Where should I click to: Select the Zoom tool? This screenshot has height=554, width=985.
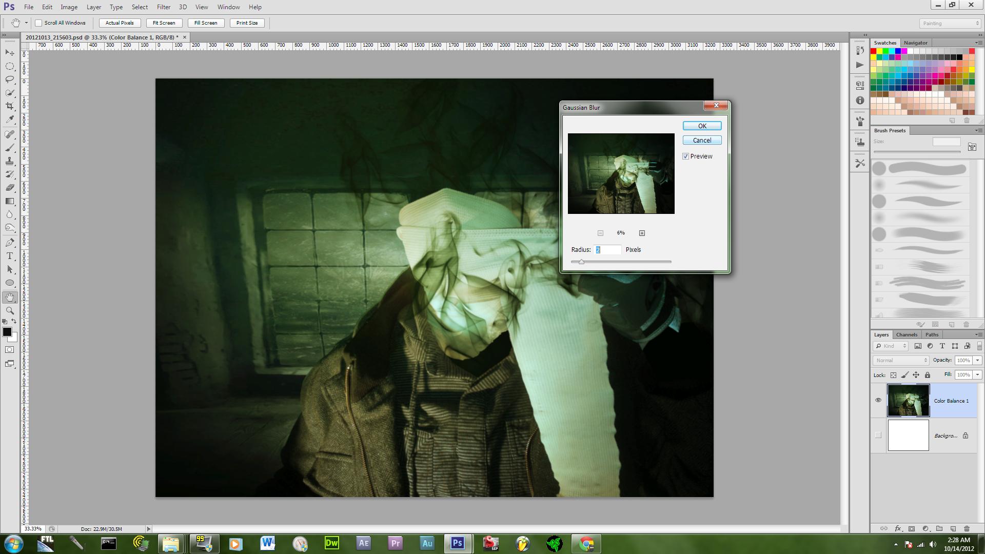point(10,311)
